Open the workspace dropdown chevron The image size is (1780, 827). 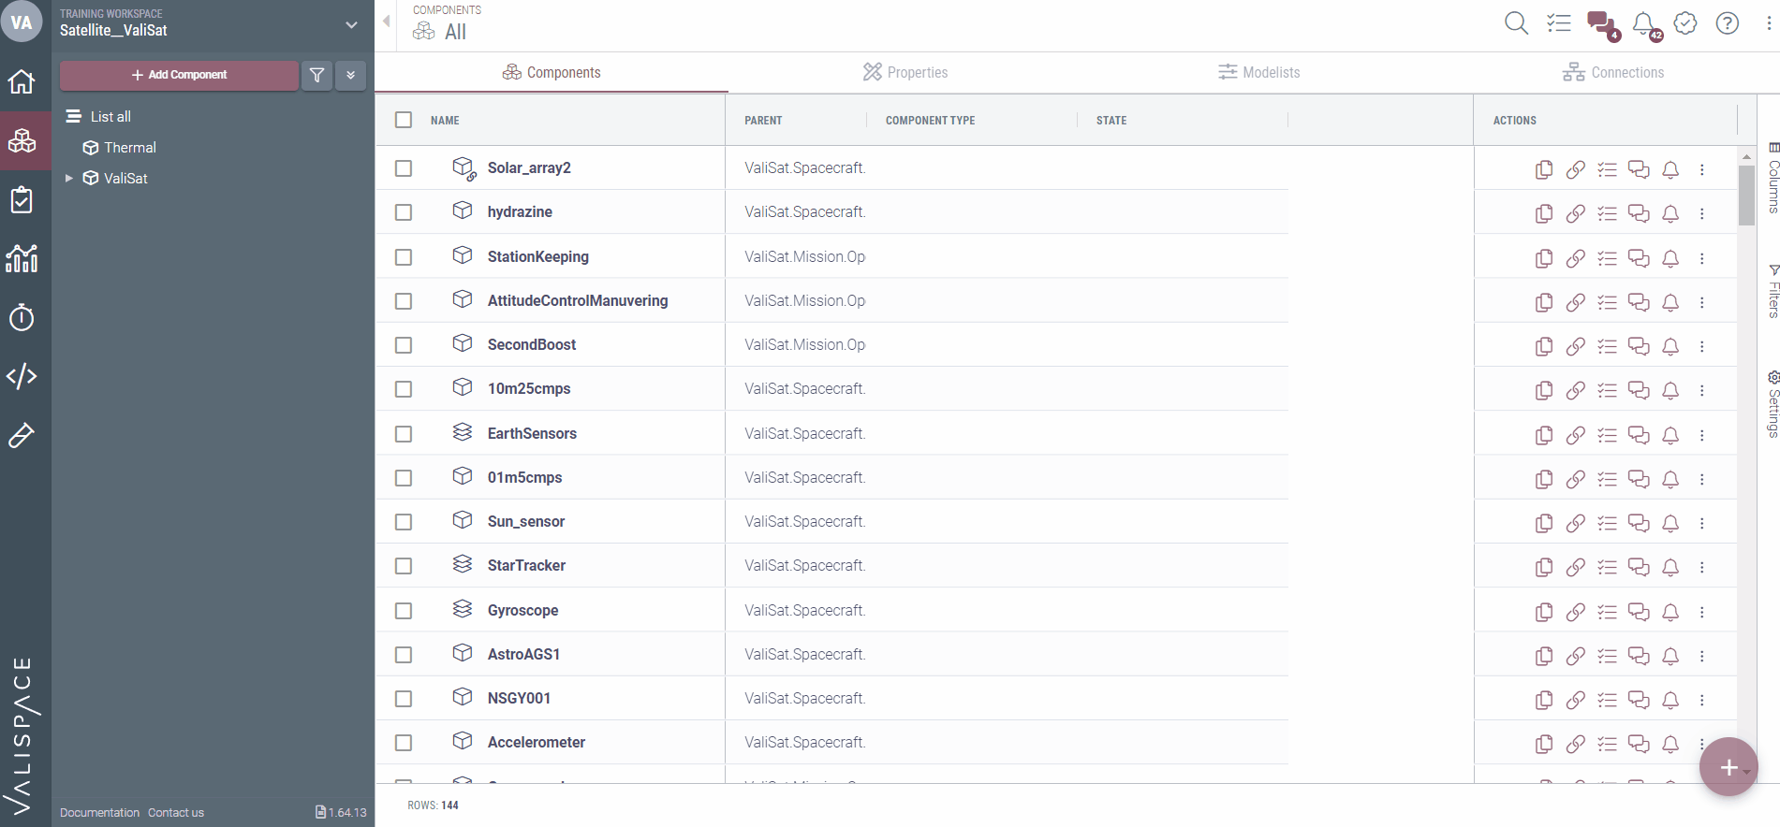(x=351, y=24)
